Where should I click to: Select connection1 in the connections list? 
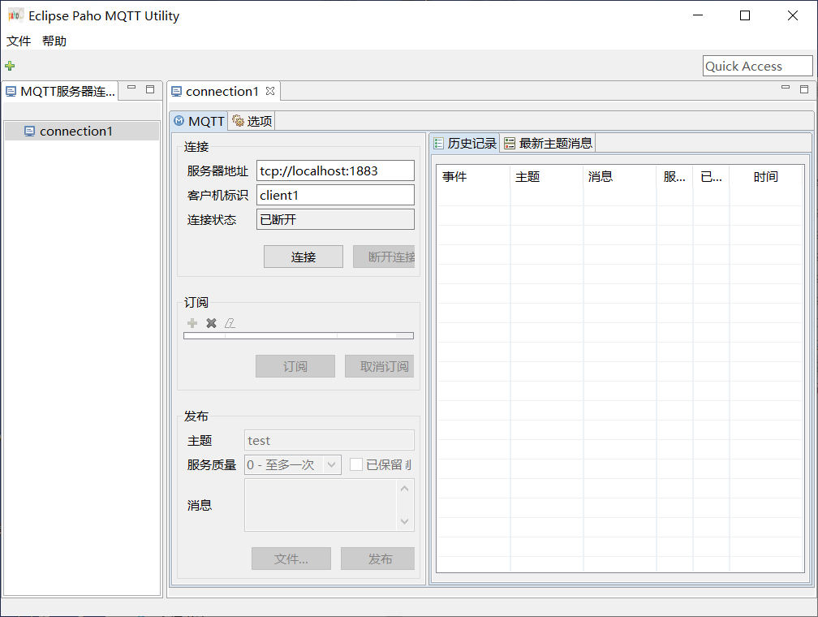[75, 131]
